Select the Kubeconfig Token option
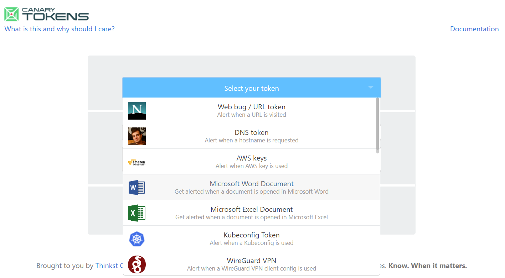This screenshot has height=278, width=505. (251, 238)
